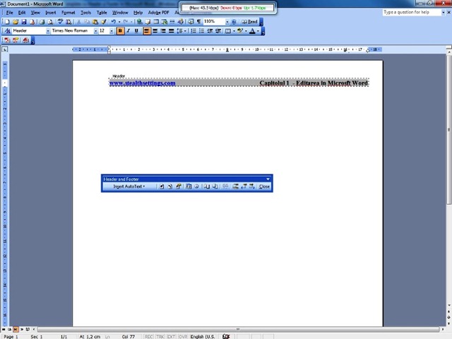Expand Header and Footer toolbar options arrow
This screenshot has height=339, width=452.
(x=268, y=179)
